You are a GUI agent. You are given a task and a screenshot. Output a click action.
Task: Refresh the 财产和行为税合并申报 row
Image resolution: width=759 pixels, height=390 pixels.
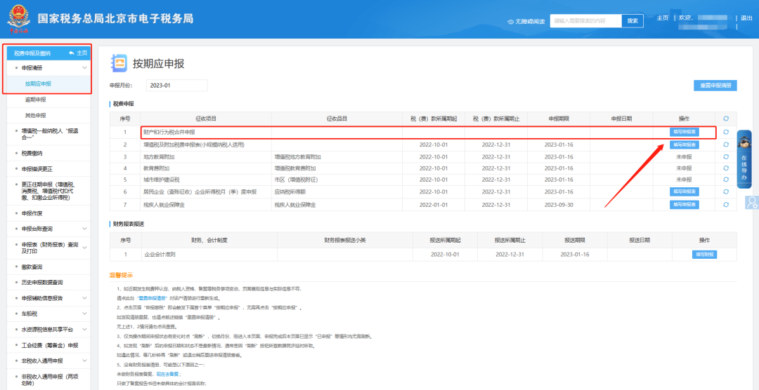[x=725, y=132]
